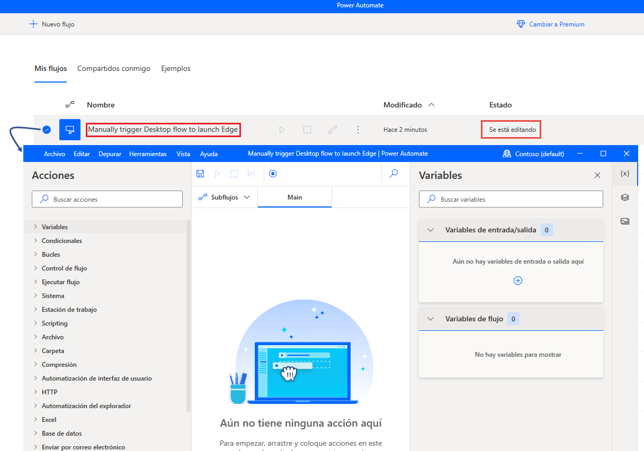This screenshot has height=451, width=644.
Task: Start the recorder from the designer toolbar
Action: tap(273, 174)
